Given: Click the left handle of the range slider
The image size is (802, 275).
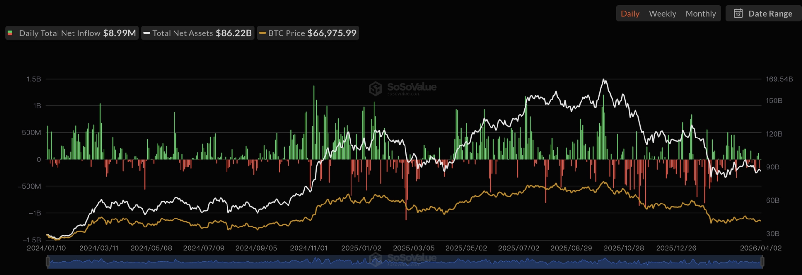Looking at the screenshot, I should click(48, 262).
